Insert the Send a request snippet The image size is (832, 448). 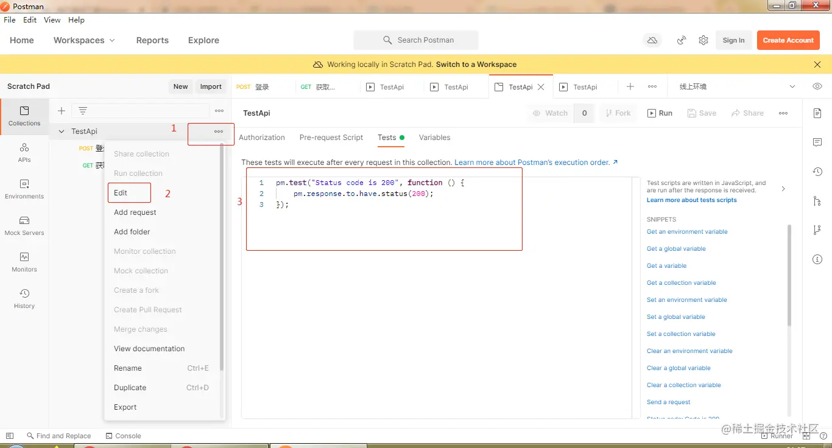(669, 402)
